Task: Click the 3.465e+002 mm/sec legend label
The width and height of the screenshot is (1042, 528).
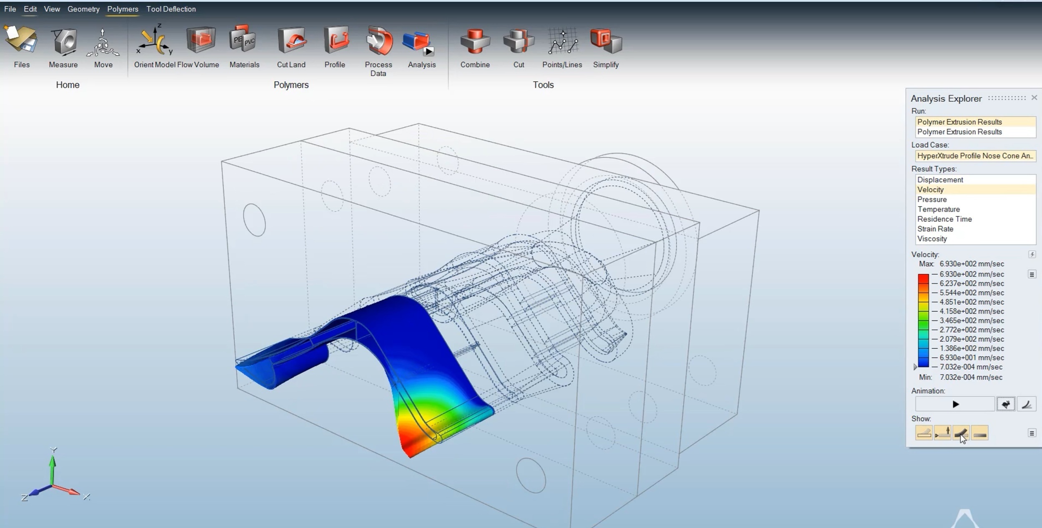Action: pyautogui.click(x=972, y=320)
